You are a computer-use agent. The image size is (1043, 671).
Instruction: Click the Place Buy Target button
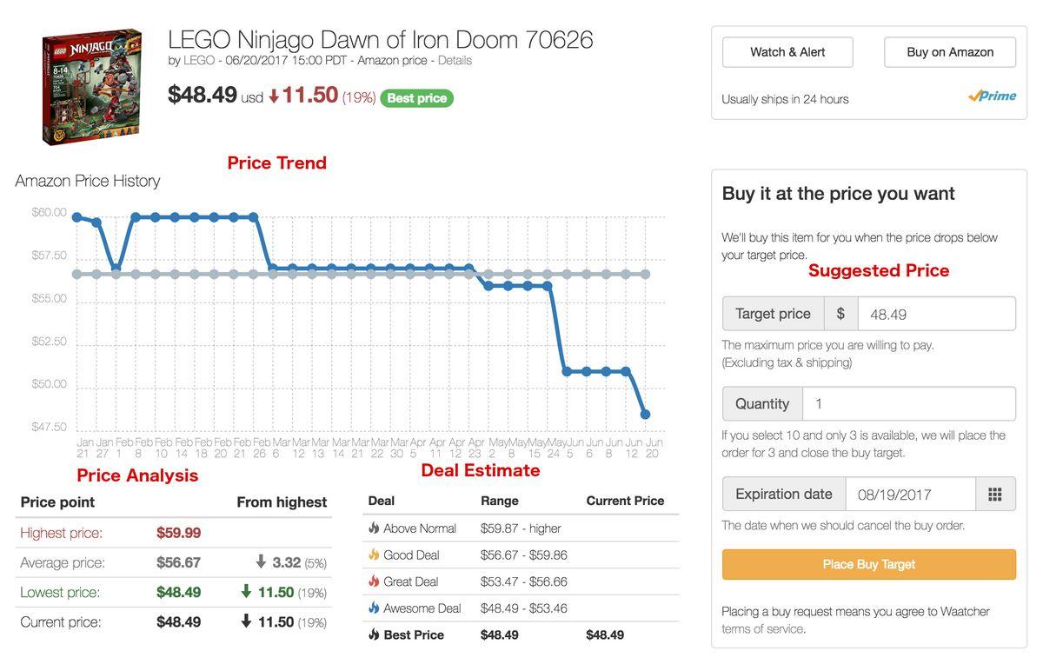868,564
